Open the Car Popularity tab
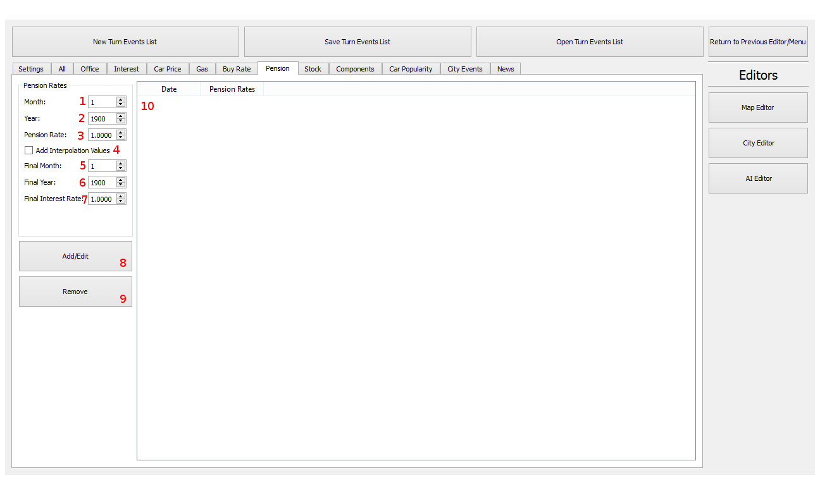 click(x=411, y=69)
